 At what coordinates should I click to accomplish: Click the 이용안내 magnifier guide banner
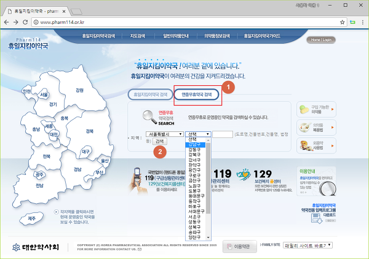click(316, 181)
